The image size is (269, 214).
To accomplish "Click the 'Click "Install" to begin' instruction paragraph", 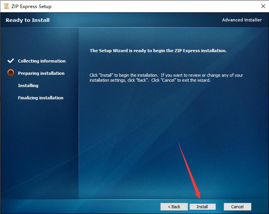I will point(166,78).
